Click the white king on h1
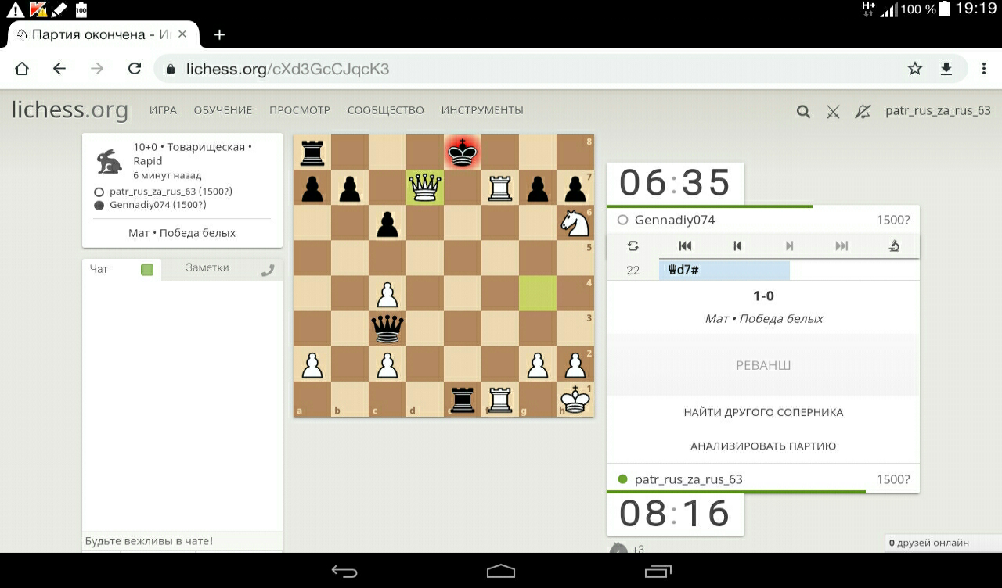Image resolution: width=1002 pixels, height=588 pixels. (575, 400)
